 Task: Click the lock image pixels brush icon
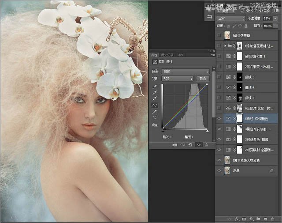(x=234, y=26)
